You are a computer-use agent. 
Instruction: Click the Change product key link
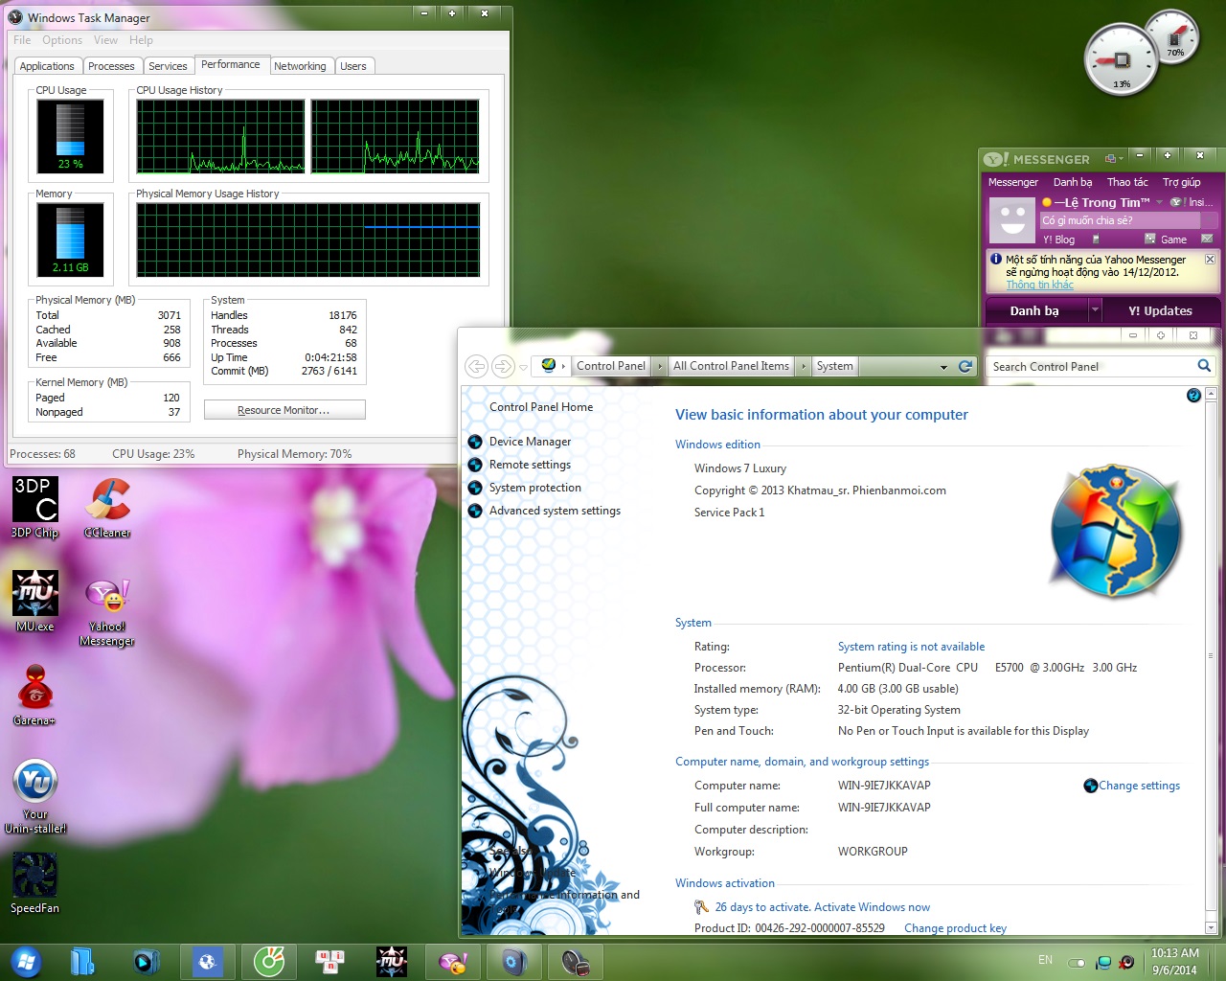(955, 928)
